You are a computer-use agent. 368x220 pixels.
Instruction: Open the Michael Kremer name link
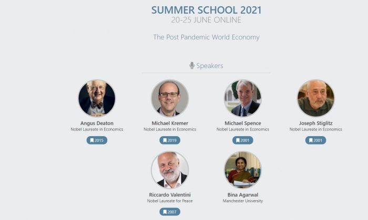tap(170, 123)
